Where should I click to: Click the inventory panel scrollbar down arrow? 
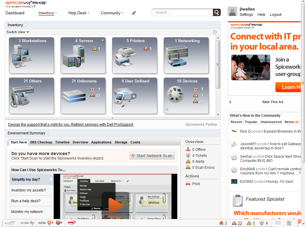[218, 115]
